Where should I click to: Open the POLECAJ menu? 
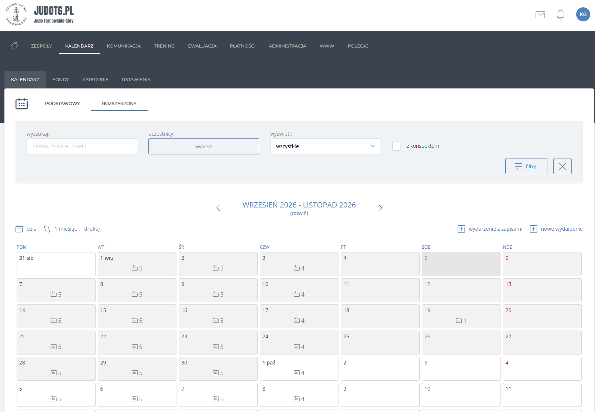point(358,46)
